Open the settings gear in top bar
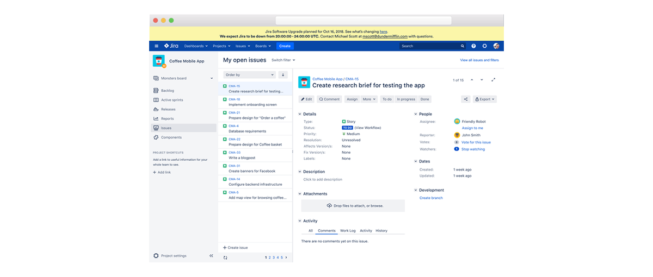 tap(484, 46)
